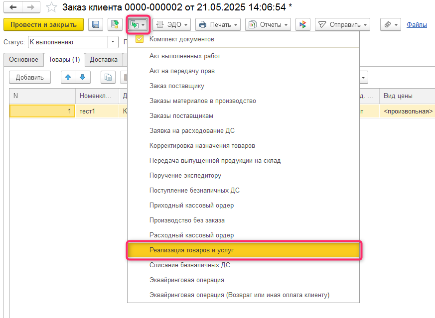435x318 pixels.
Task: Select Реализация товаров и услуг menu item
Action: pyautogui.click(x=244, y=250)
